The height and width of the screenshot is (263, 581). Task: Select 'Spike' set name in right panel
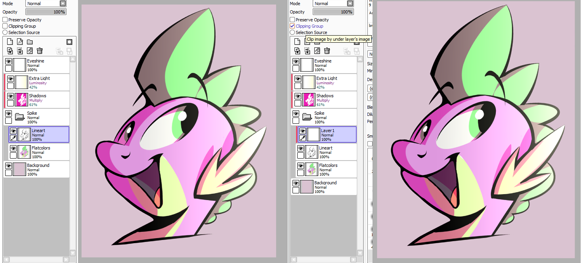click(x=319, y=113)
